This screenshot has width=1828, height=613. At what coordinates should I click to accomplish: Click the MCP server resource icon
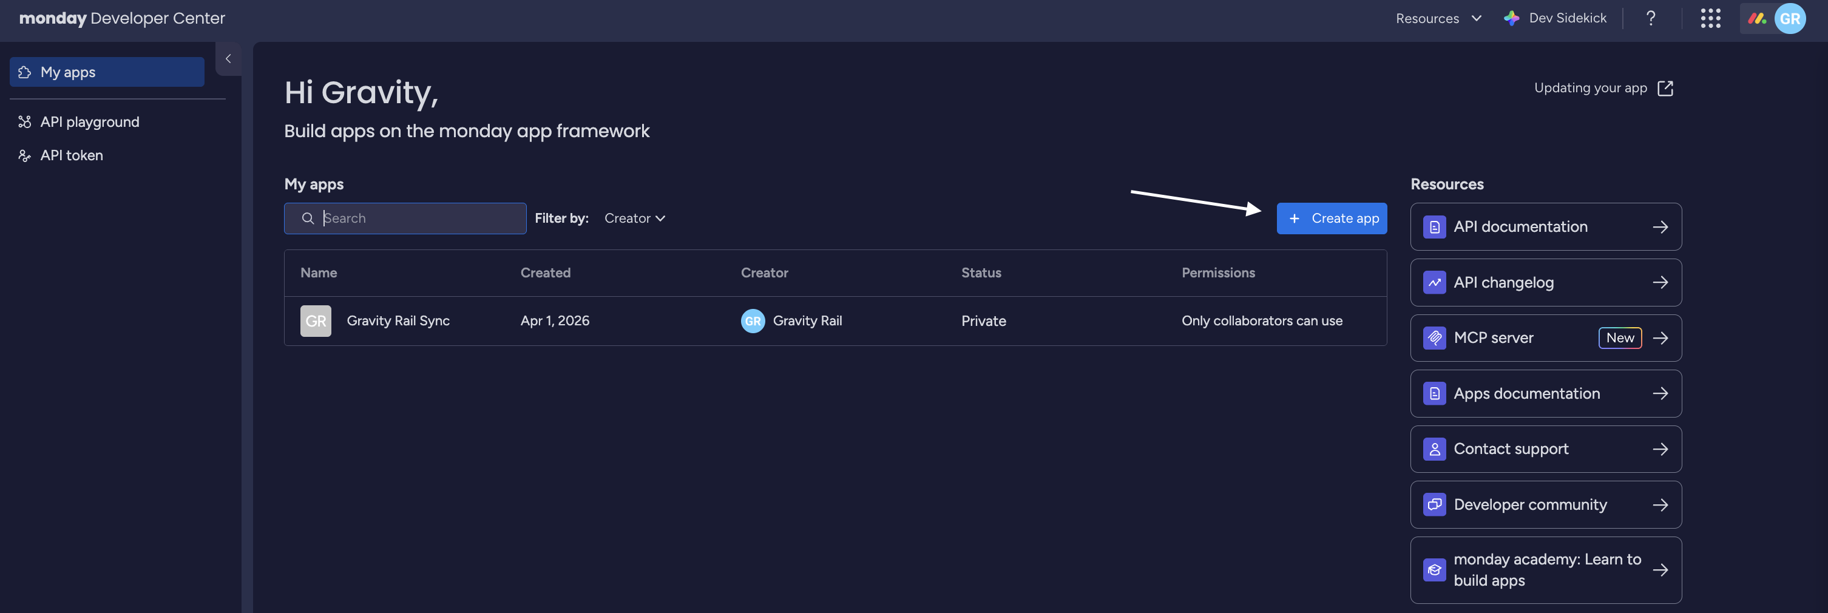pyautogui.click(x=1434, y=337)
